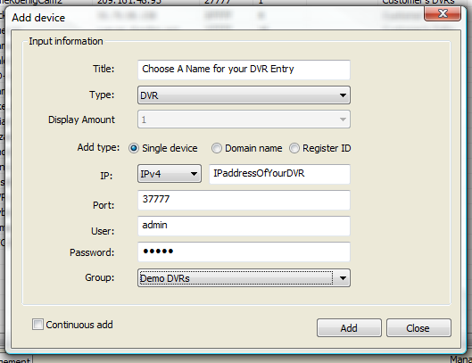Focus the Password field
The height and width of the screenshot is (363, 472).
(244, 252)
